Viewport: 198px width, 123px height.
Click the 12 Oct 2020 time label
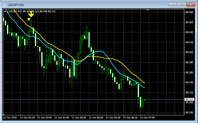point(10,118)
